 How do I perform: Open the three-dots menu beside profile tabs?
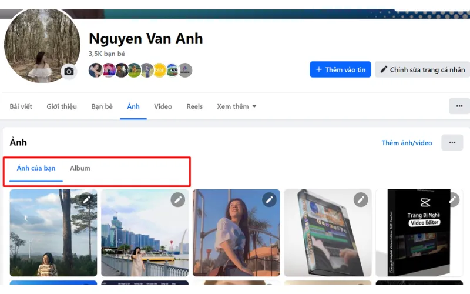click(x=459, y=106)
